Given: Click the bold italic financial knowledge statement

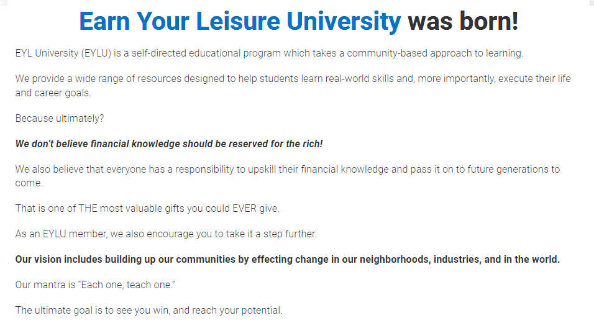Looking at the screenshot, I should [x=169, y=144].
